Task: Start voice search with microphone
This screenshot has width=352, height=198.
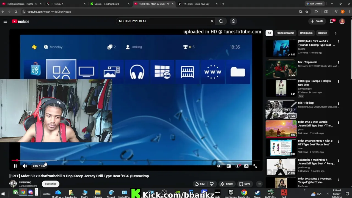Action: pyautogui.click(x=233, y=21)
